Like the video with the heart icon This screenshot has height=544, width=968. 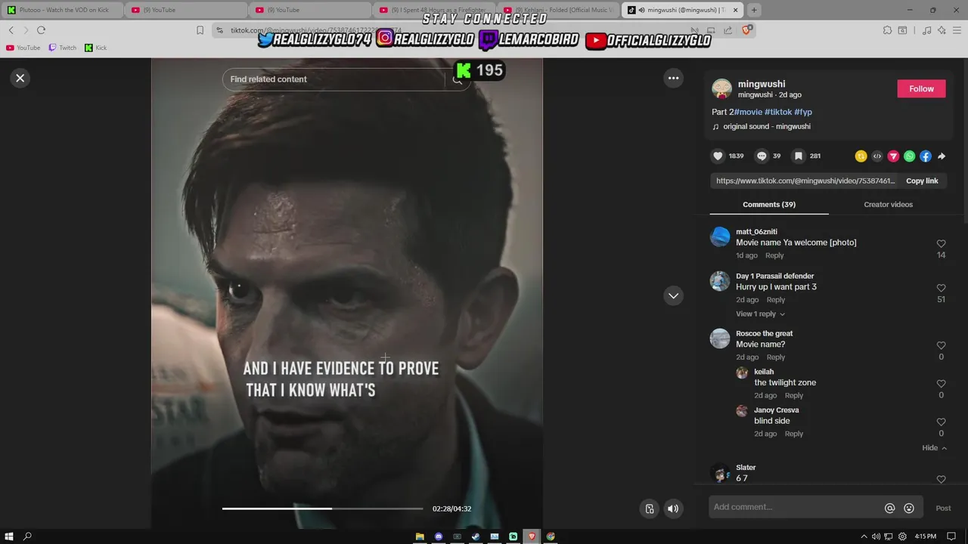pyautogui.click(x=718, y=156)
